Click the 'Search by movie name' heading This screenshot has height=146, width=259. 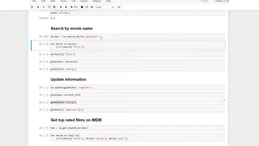[72, 28]
